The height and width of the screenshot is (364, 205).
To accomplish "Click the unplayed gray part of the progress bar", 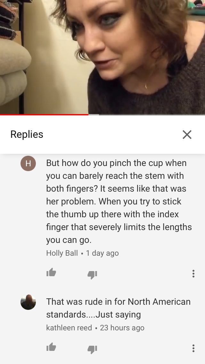I will (x=147, y=114).
